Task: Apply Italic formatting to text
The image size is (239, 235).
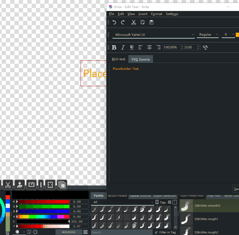Action: [123, 47]
